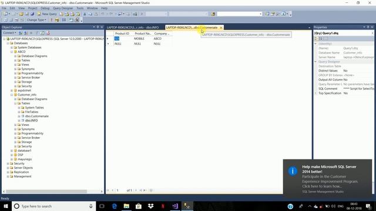Select the Replication folder
376x211 pixels.
coord(21,172)
